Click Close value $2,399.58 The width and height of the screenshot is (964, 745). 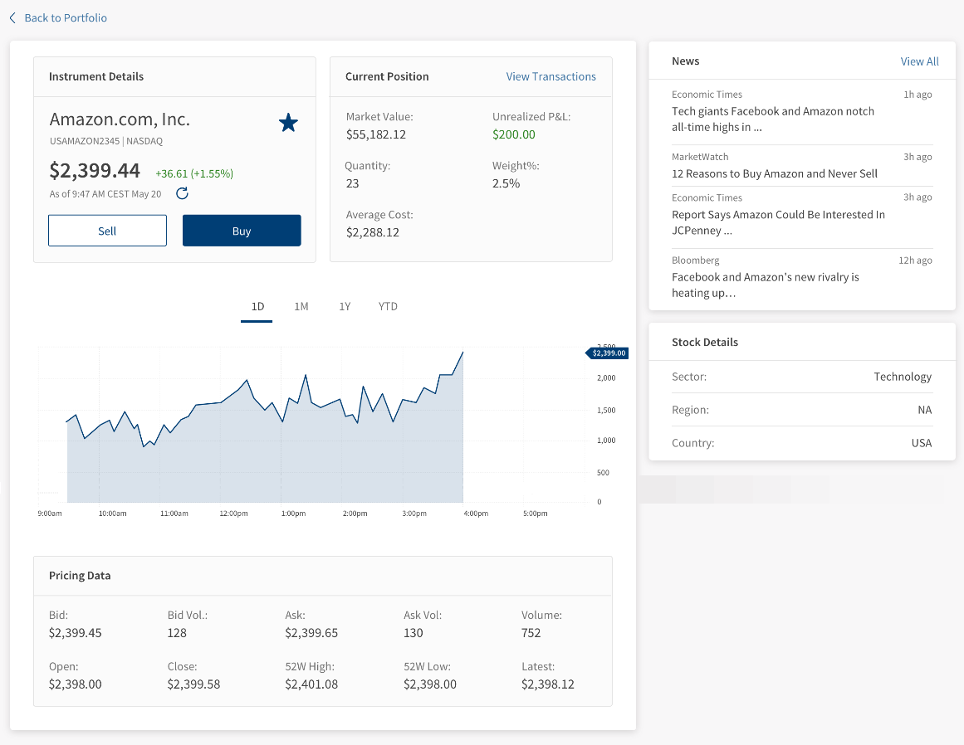[193, 684]
